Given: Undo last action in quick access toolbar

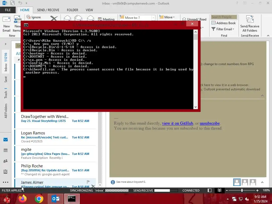Looking at the screenshot, I should 20,3.
